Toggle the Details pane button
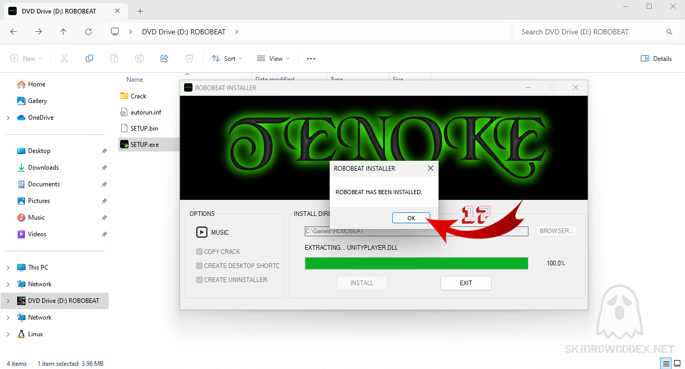The image size is (685, 369). (x=656, y=59)
